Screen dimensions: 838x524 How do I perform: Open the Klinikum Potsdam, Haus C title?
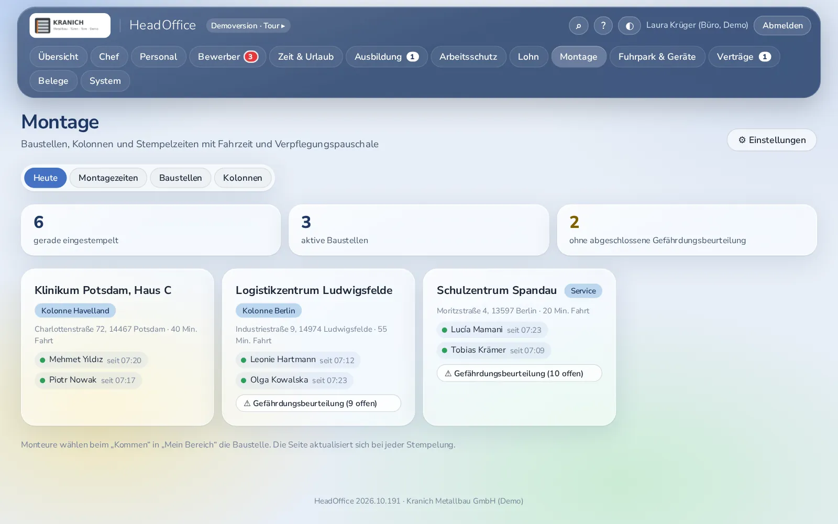pyautogui.click(x=103, y=290)
